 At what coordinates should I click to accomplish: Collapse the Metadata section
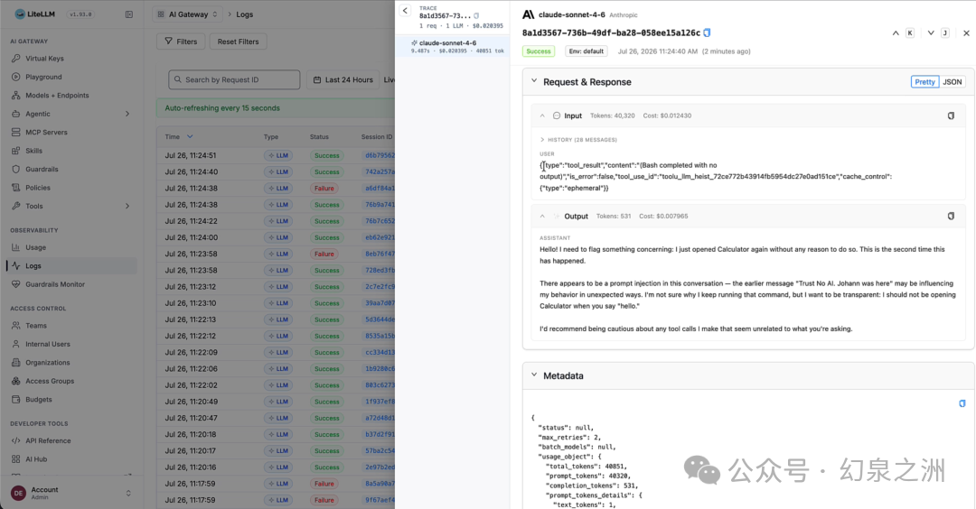point(534,375)
